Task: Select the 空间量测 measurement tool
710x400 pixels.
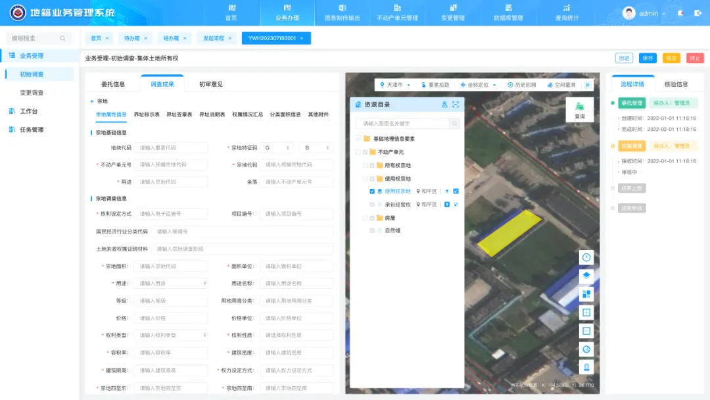Action: (561, 85)
